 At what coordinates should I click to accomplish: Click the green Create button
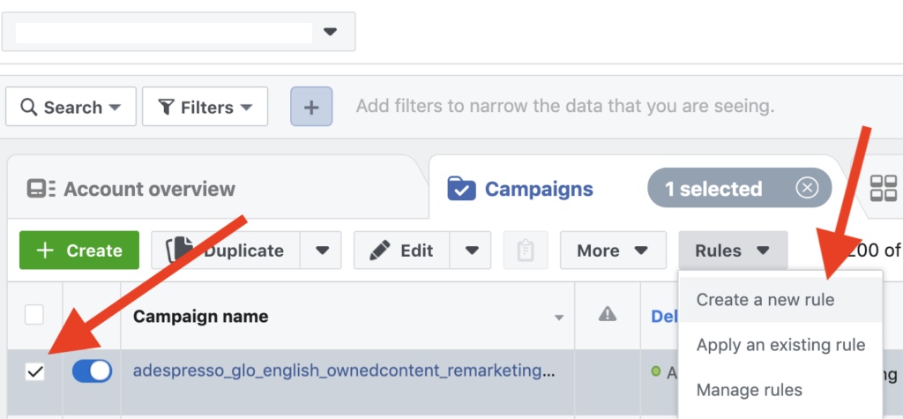[78, 251]
